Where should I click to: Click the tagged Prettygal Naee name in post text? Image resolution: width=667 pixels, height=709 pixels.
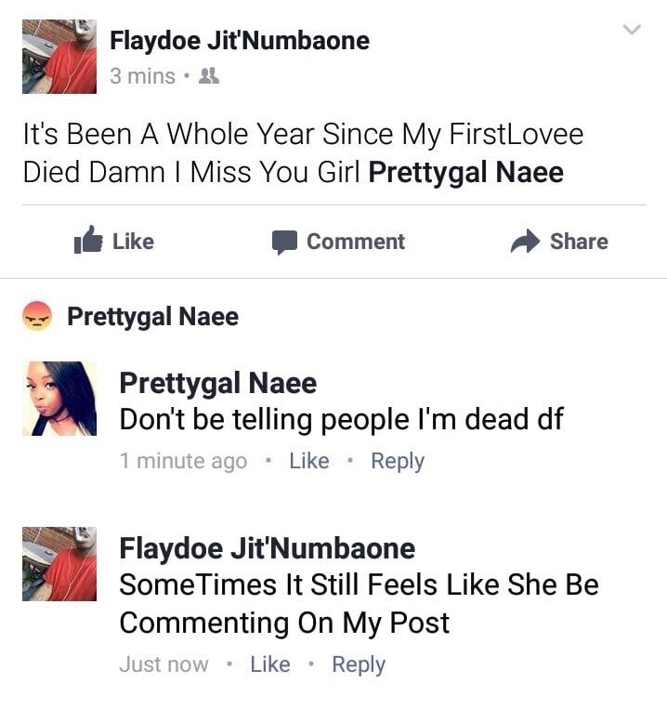point(465,174)
